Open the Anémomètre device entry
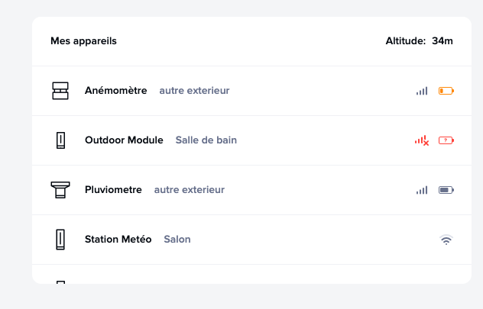Viewport: 483px width, 309px height. [x=115, y=91]
